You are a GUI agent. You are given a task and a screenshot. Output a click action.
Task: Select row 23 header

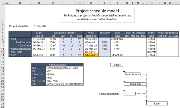pyautogui.click(x=2, y=84)
